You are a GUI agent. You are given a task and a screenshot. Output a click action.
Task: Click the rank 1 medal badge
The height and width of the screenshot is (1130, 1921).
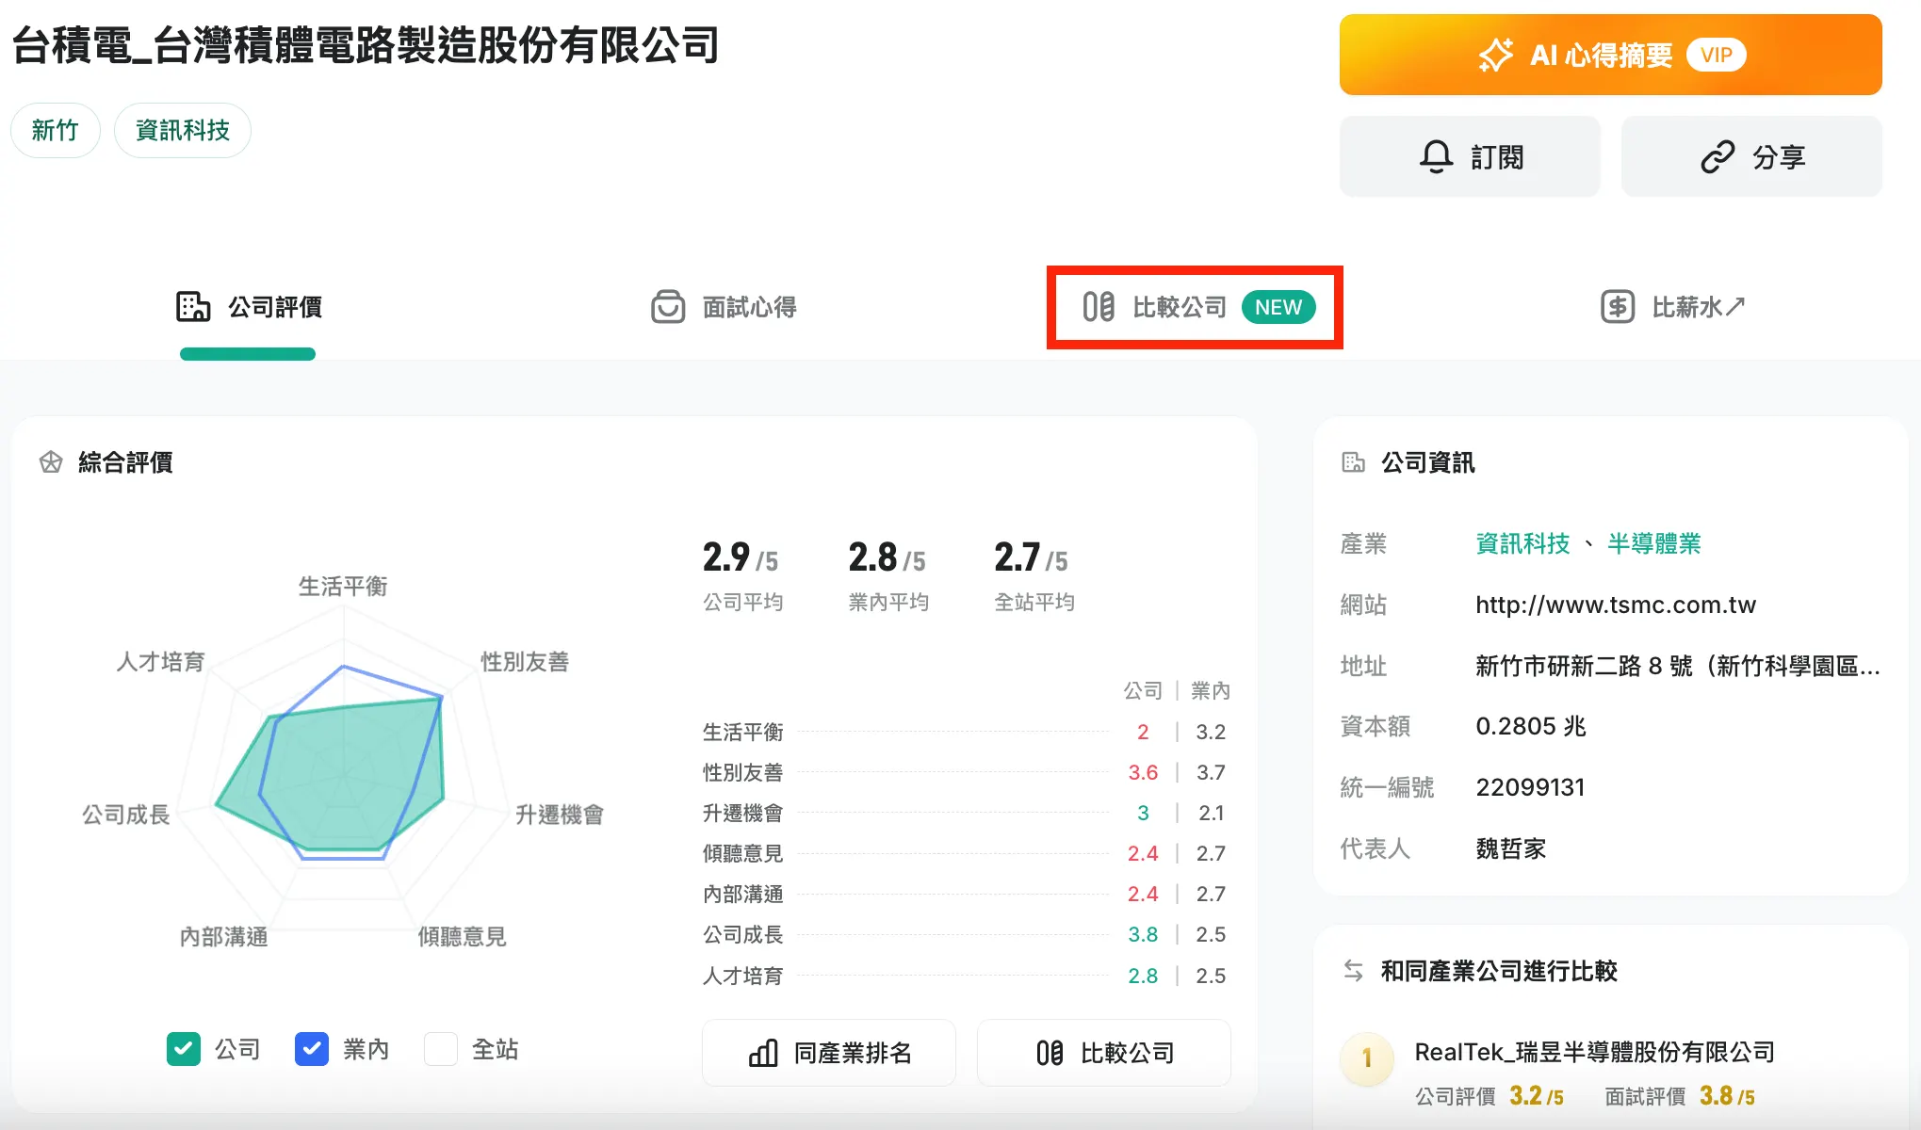1367,1058
